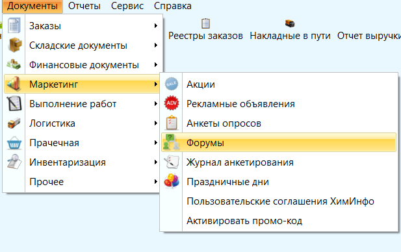Choose Активировать промо-код item
The width and height of the screenshot is (401, 252).
pyautogui.click(x=279, y=221)
